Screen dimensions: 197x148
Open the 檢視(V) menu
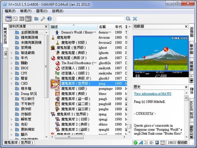pos(26,11)
